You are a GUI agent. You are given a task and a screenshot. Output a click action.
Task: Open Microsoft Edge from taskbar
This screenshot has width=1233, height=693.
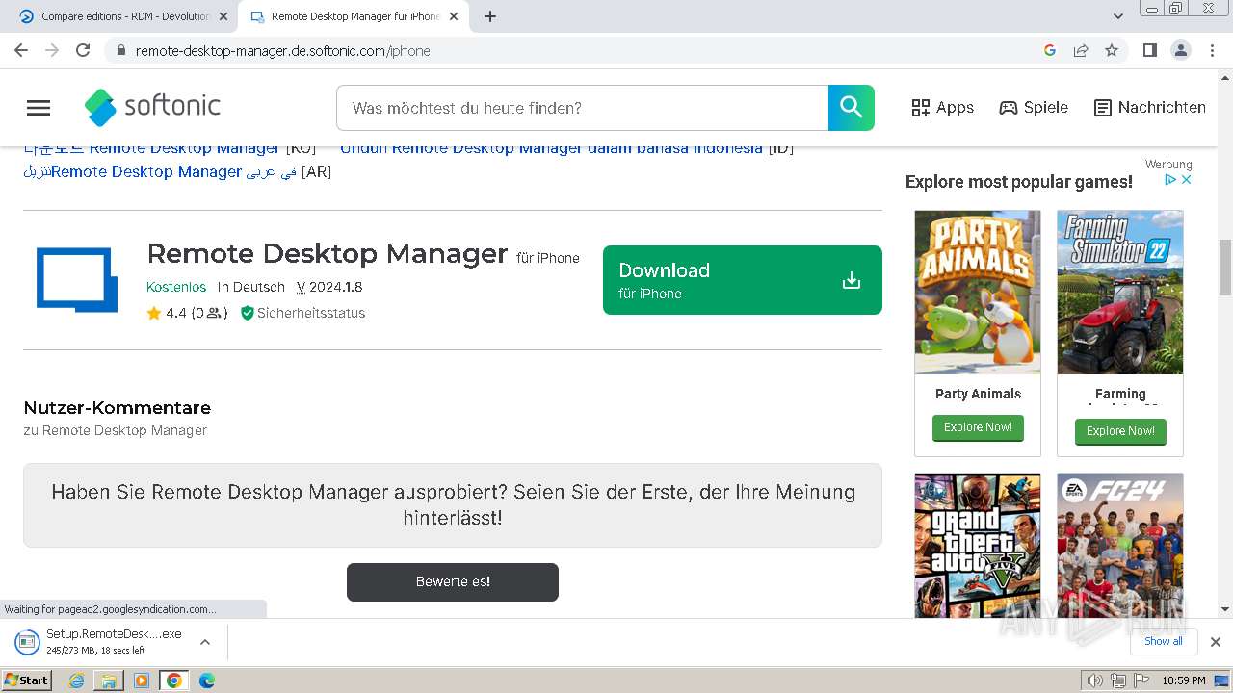point(207,680)
